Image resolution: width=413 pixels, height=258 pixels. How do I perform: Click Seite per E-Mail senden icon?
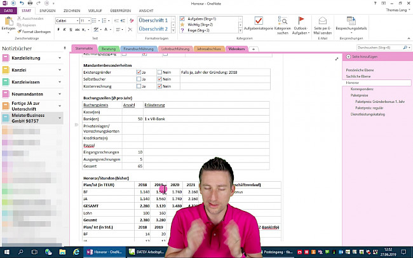322,22
